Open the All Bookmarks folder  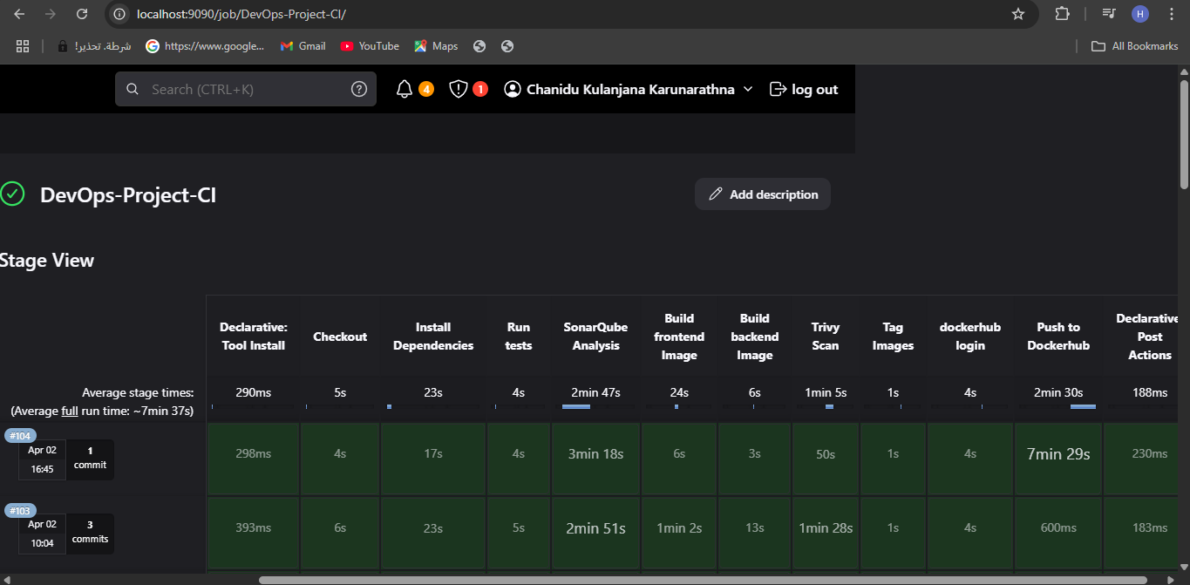1134,46
